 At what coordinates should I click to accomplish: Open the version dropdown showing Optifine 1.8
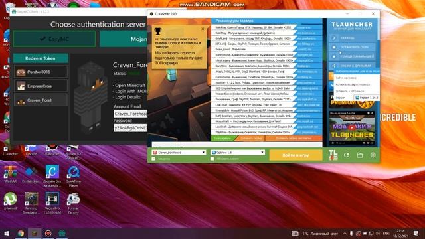point(238,153)
